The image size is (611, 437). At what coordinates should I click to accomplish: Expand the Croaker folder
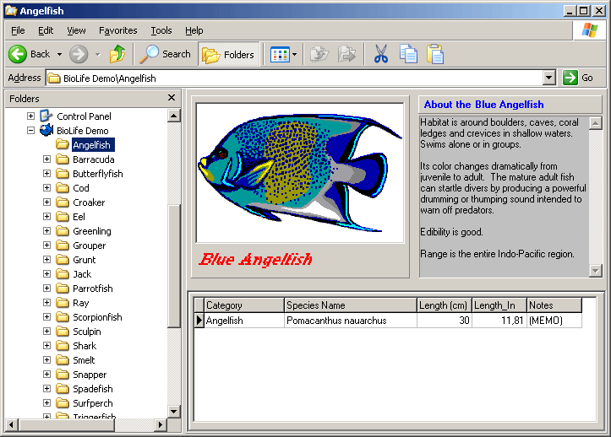click(46, 202)
